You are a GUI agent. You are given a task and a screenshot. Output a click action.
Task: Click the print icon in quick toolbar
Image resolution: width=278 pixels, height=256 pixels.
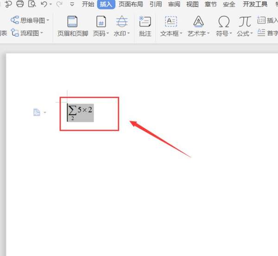click(20, 4)
